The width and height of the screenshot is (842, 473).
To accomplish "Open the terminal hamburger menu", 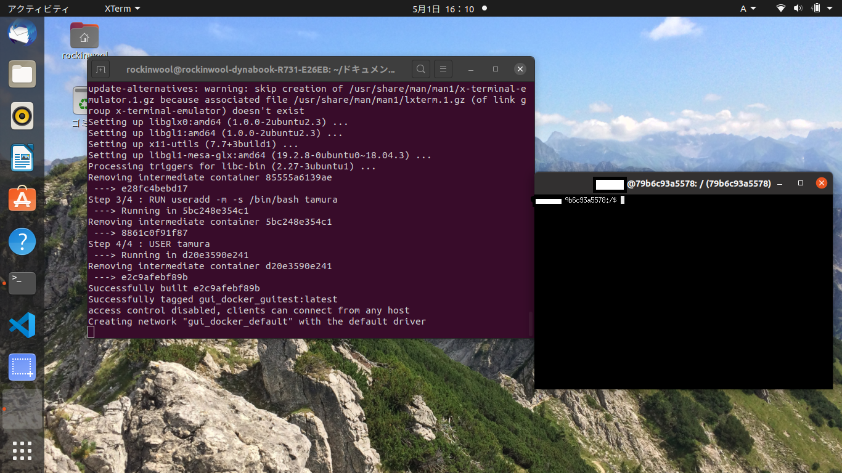I will click(x=443, y=69).
